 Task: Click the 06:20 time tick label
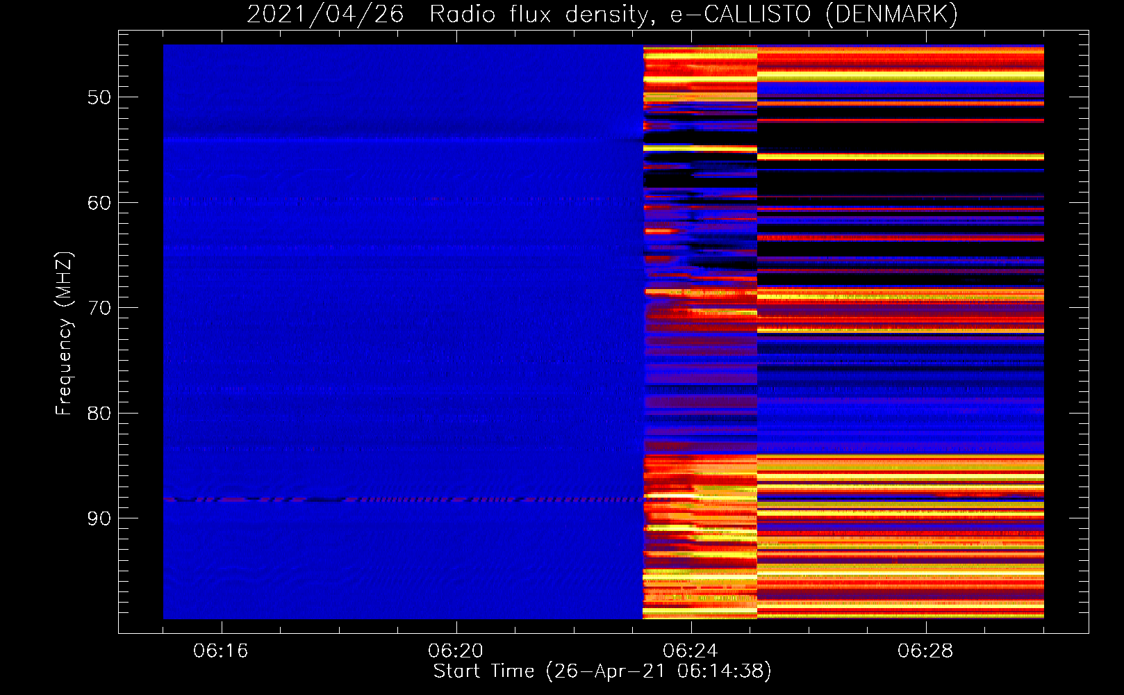(x=456, y=651)
